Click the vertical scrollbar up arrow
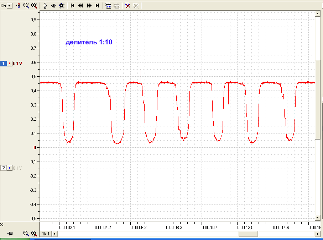The width and height of the screenshot is (323, 240). tap(317, 13)
